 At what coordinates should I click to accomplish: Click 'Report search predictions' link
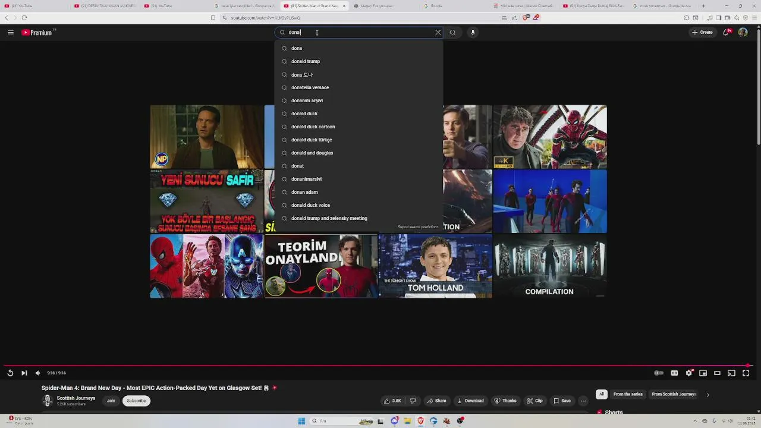(418, 227)
